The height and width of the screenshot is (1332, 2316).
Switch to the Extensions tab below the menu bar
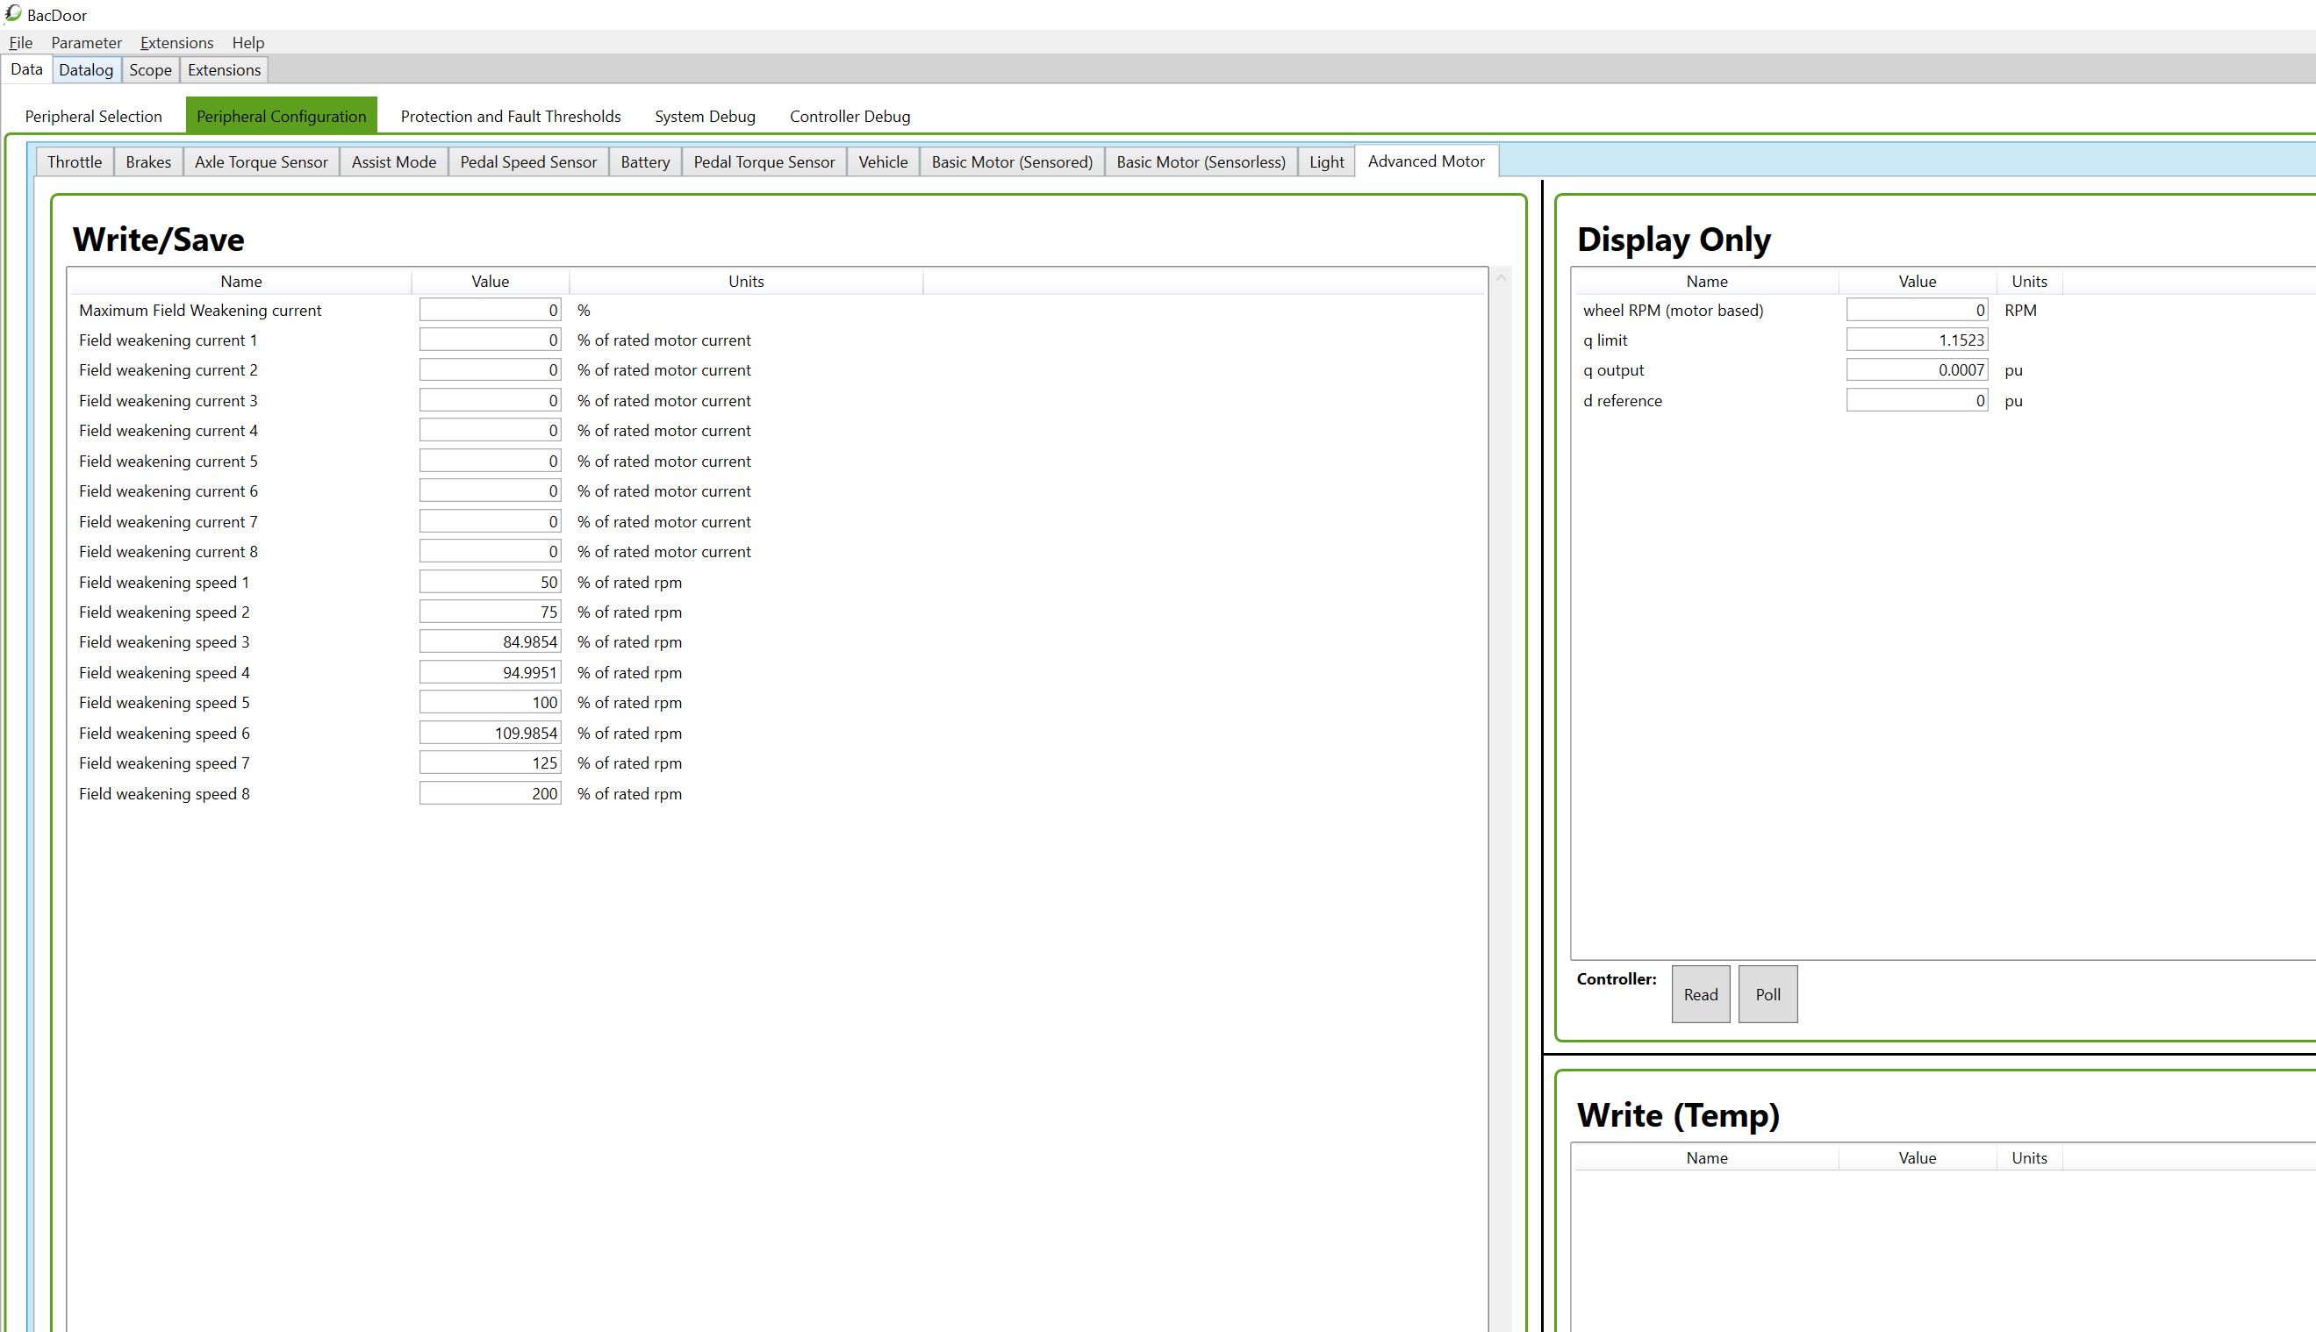224,70
